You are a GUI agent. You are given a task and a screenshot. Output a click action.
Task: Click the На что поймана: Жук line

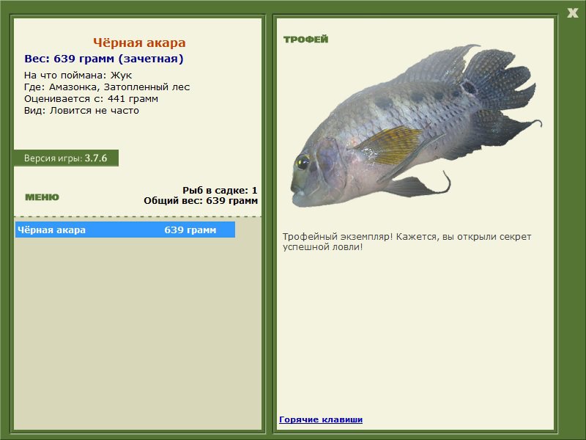coord(78,76)
